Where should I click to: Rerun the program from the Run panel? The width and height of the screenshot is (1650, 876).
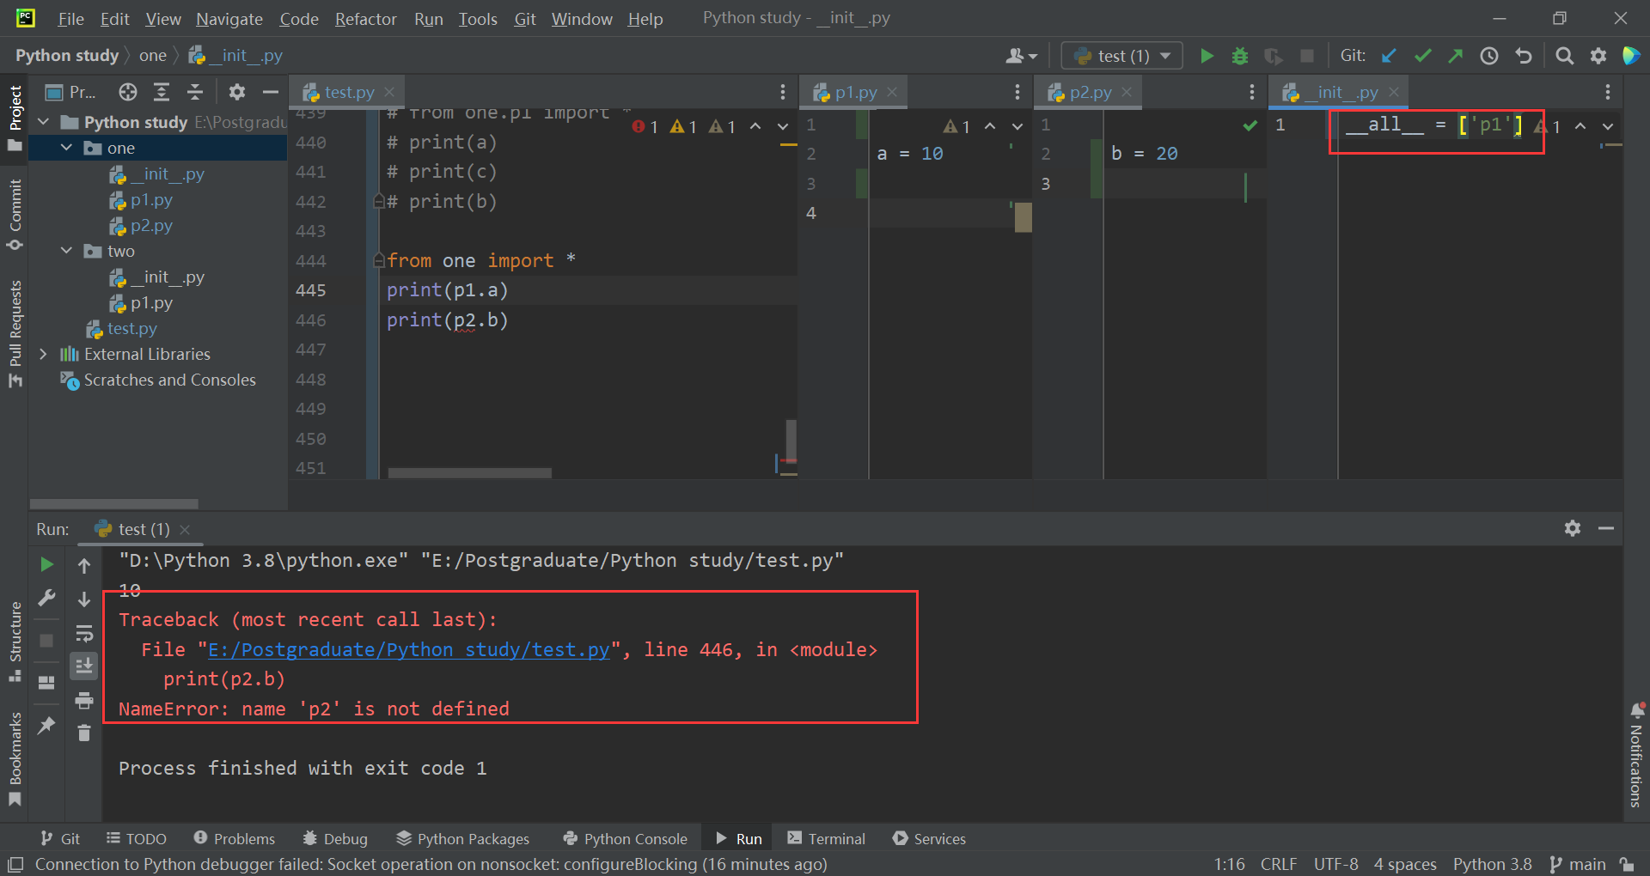pyautogui.click(x=46, y=564)
